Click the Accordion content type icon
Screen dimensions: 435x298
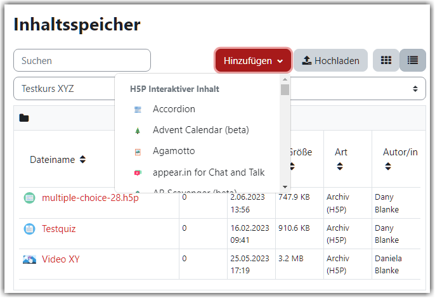click(138, 110)
